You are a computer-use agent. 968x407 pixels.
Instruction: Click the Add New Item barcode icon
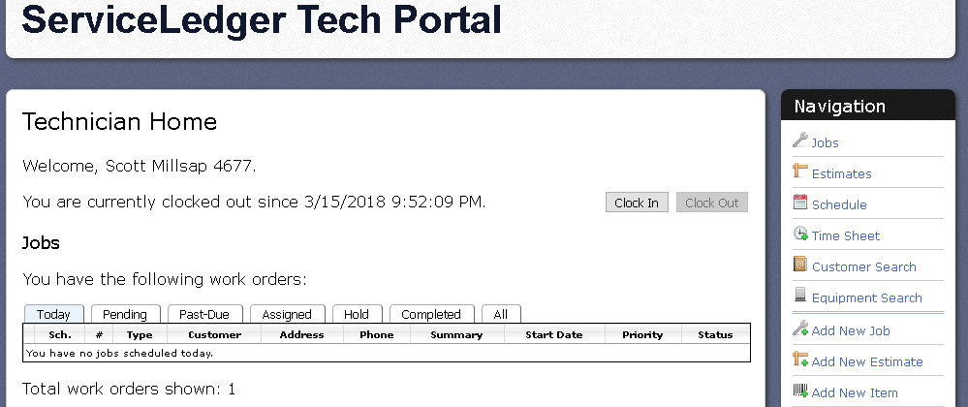(x=800, y=391)
